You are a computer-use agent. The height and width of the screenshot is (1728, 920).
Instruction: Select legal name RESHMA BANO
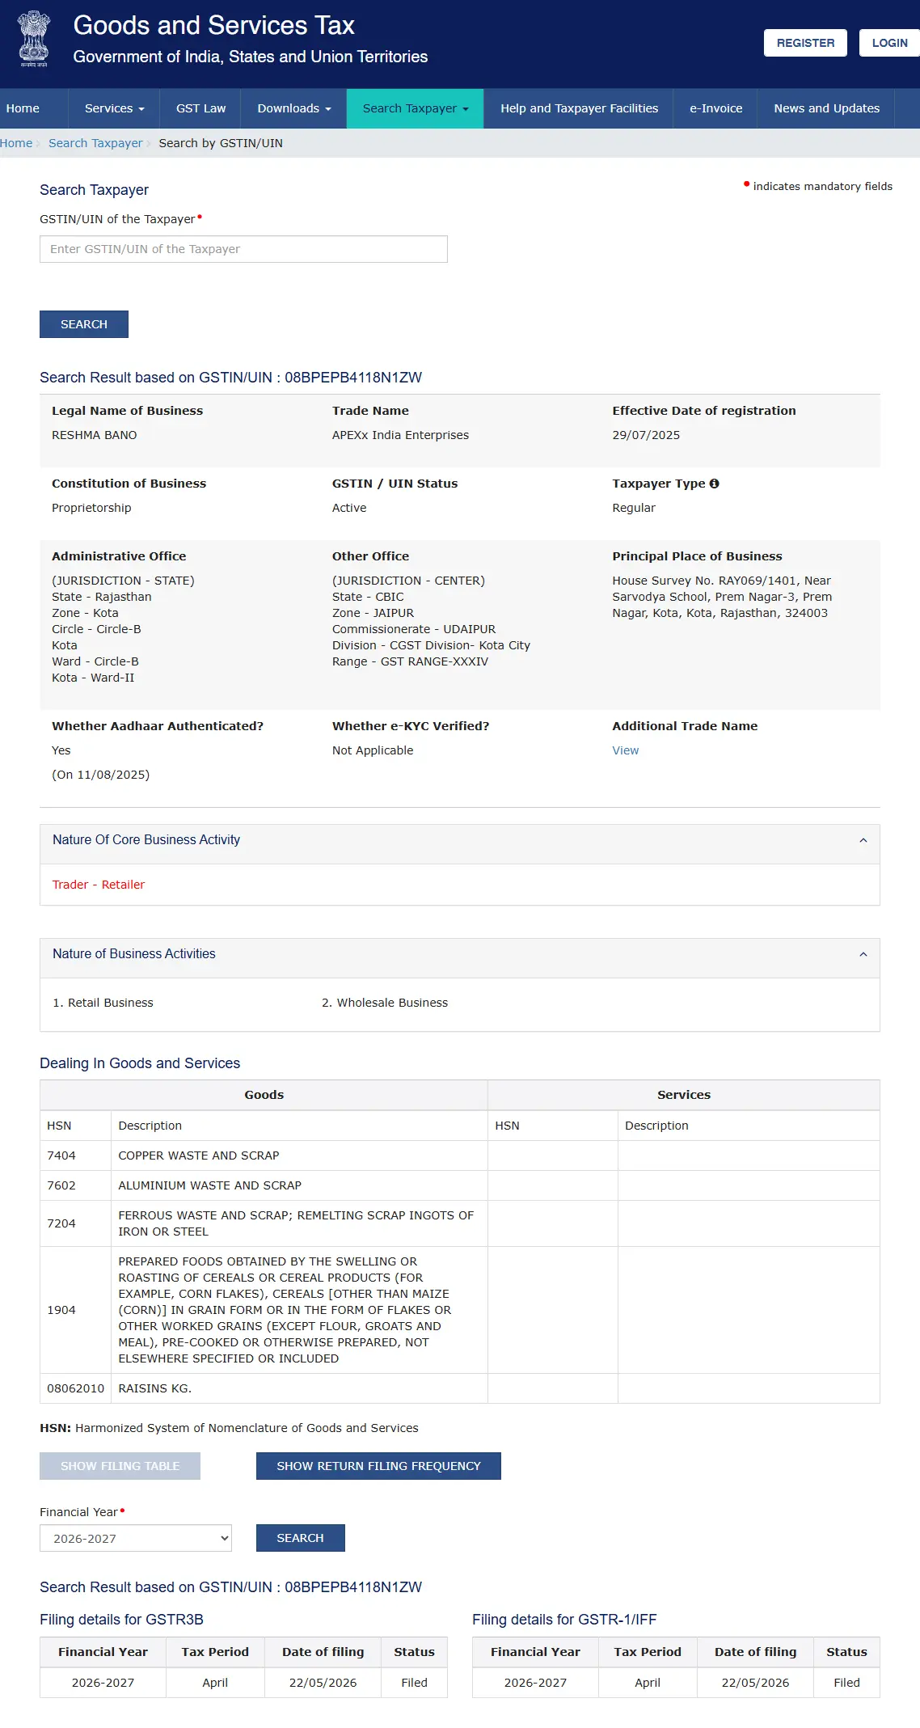[x=94, y=435]
